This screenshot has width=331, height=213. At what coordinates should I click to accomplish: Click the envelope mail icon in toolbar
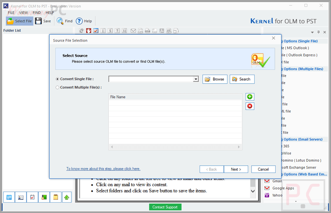[133, 31]
